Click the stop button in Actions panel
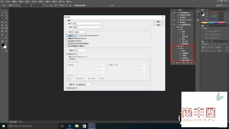Viewport: 229px width, 129px height. (174, 63)
